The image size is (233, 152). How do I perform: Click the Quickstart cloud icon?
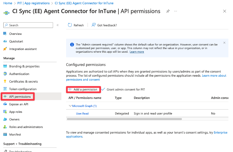coord(5,41)
